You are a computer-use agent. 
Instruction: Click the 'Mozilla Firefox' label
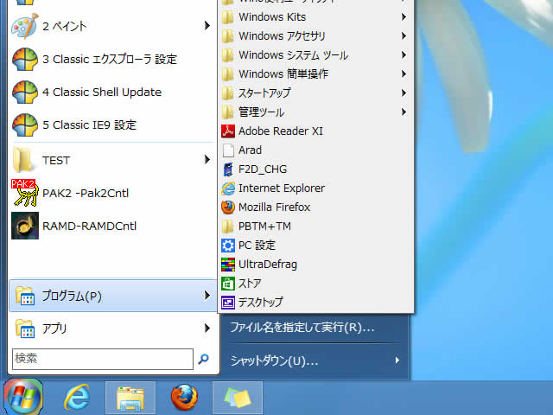275,207
